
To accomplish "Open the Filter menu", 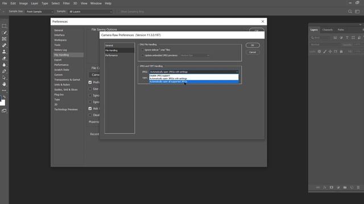I will click(x=67, y=3).
